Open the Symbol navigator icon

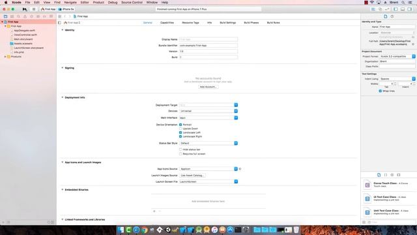coord(12,16)
